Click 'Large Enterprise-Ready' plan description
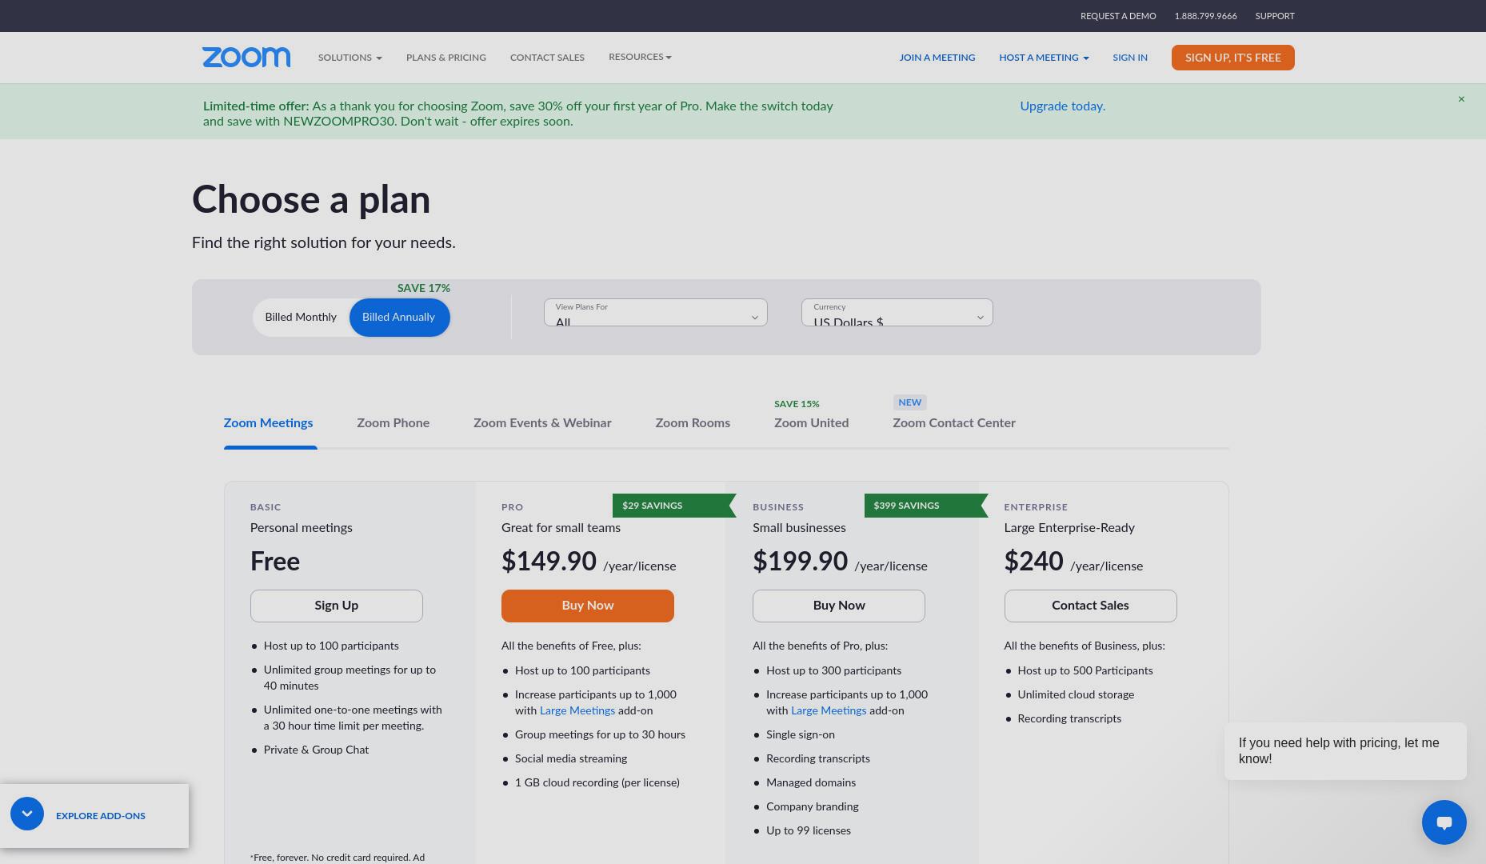This screenshot has height=864, width=1486. (x=1069, y=528)
